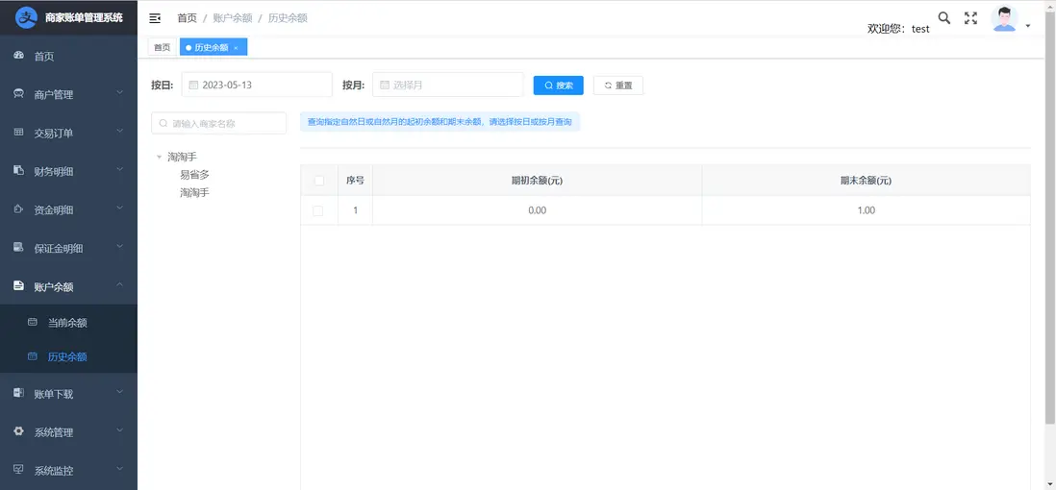1056x490 pixels.
Task: Click calendar icon in 按日 date field
Action: [x=193, y=86]
